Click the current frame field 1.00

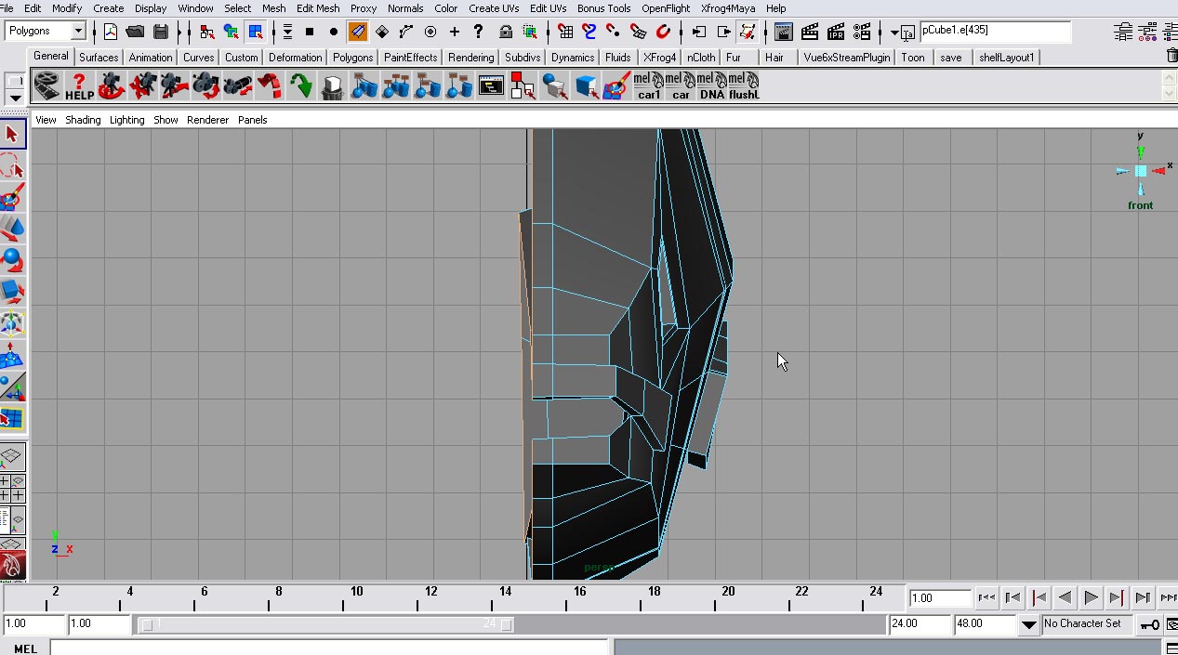pyautogui.click(x=940, y=598)
